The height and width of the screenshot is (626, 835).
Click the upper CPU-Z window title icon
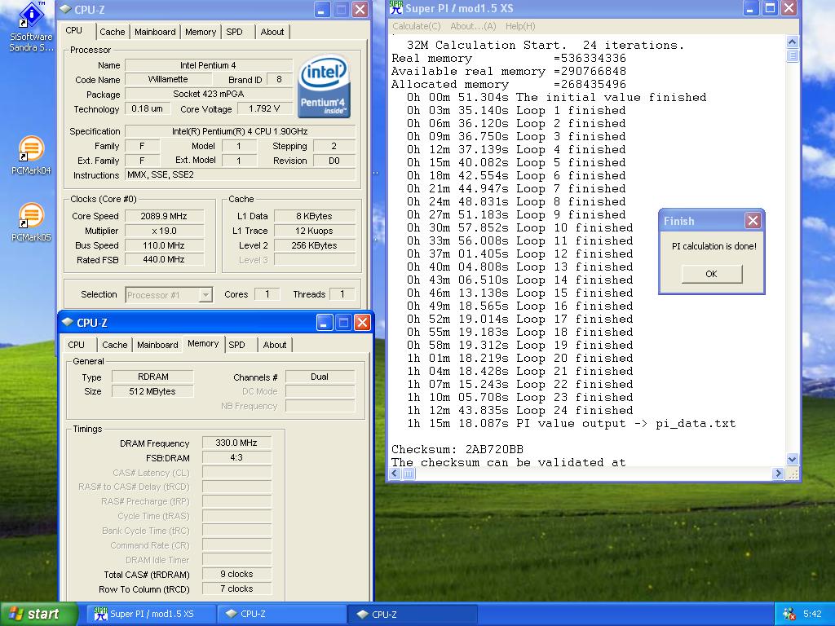pyautogui.click(x=65, y=9)
